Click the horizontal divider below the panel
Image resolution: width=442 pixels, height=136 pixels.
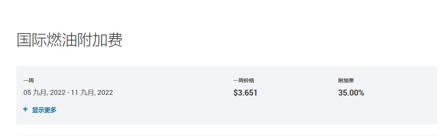point(227,135)
